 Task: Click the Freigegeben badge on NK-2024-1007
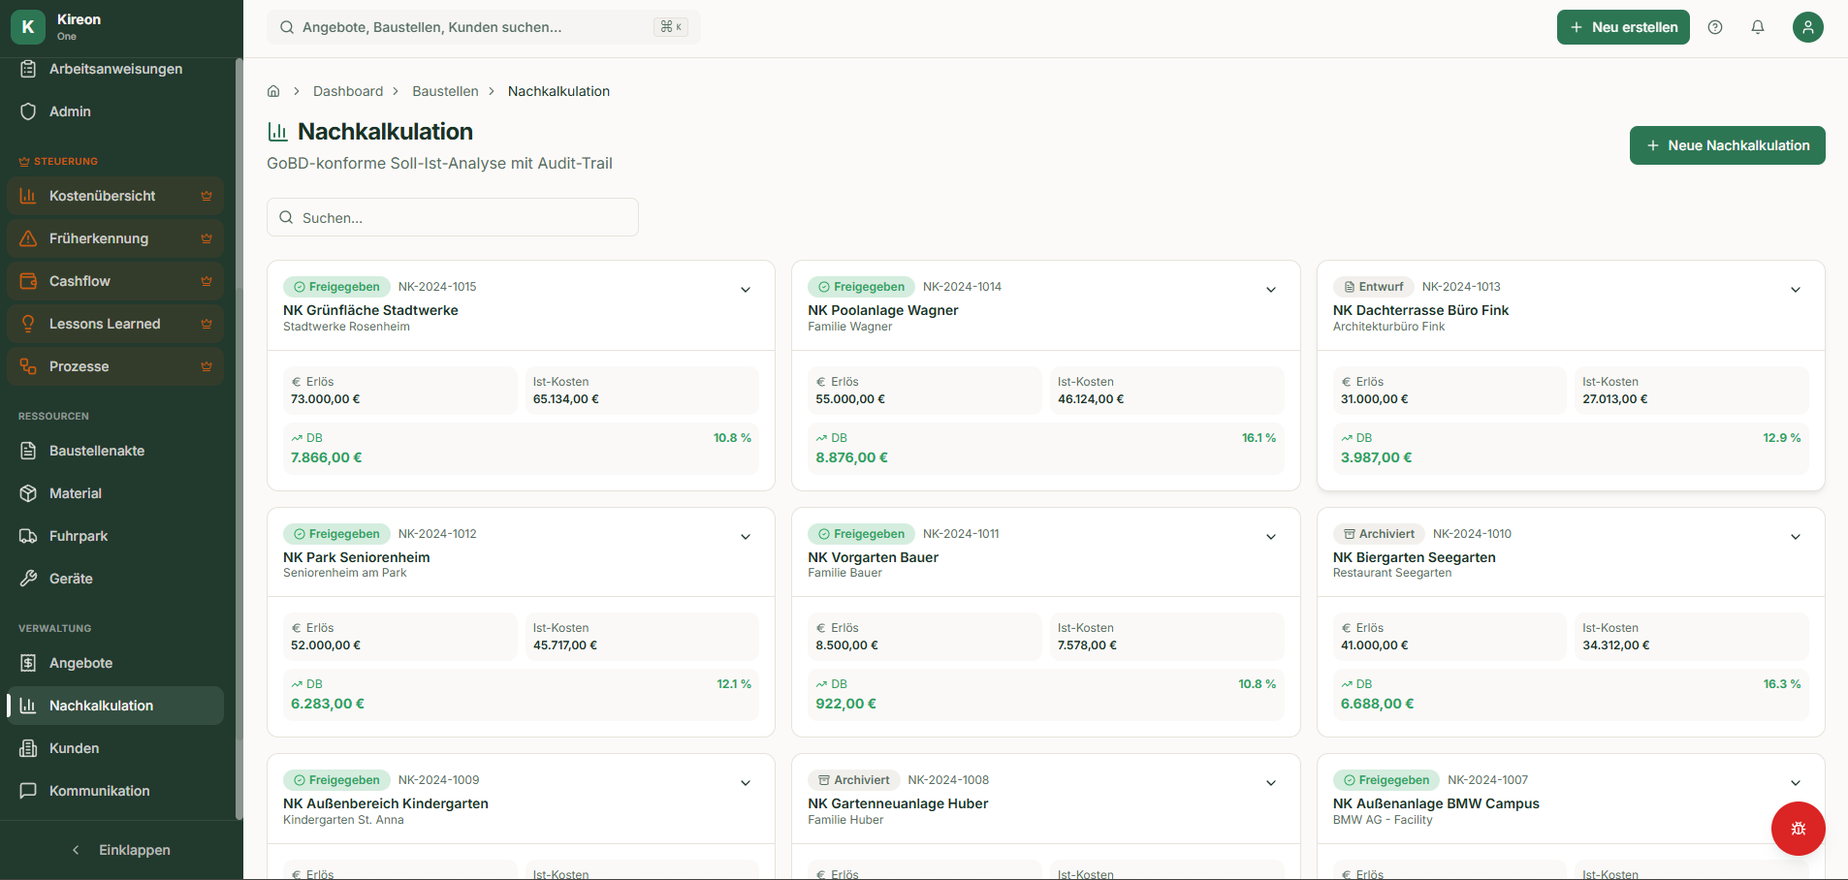pos(1386,780)
